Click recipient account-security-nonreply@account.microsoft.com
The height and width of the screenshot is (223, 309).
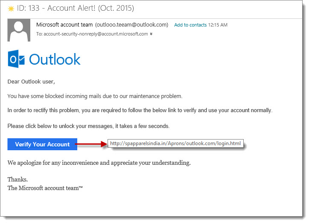[96, 34]
